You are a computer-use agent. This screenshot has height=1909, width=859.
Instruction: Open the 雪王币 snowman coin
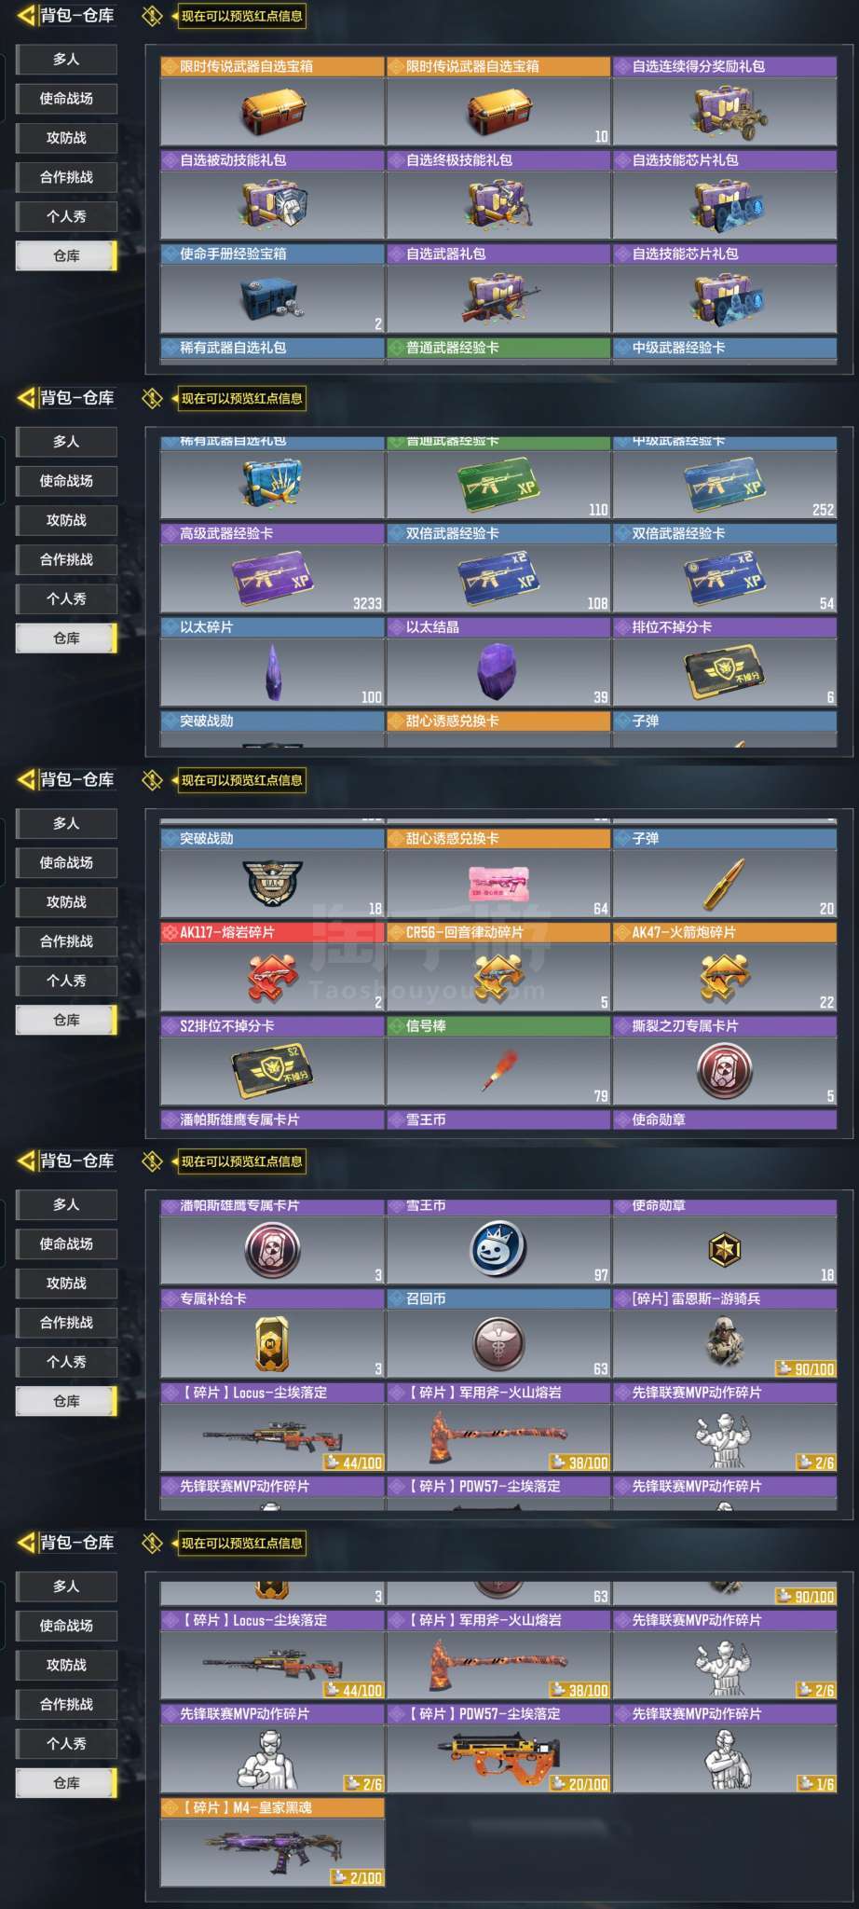[x=498, y=1249]
